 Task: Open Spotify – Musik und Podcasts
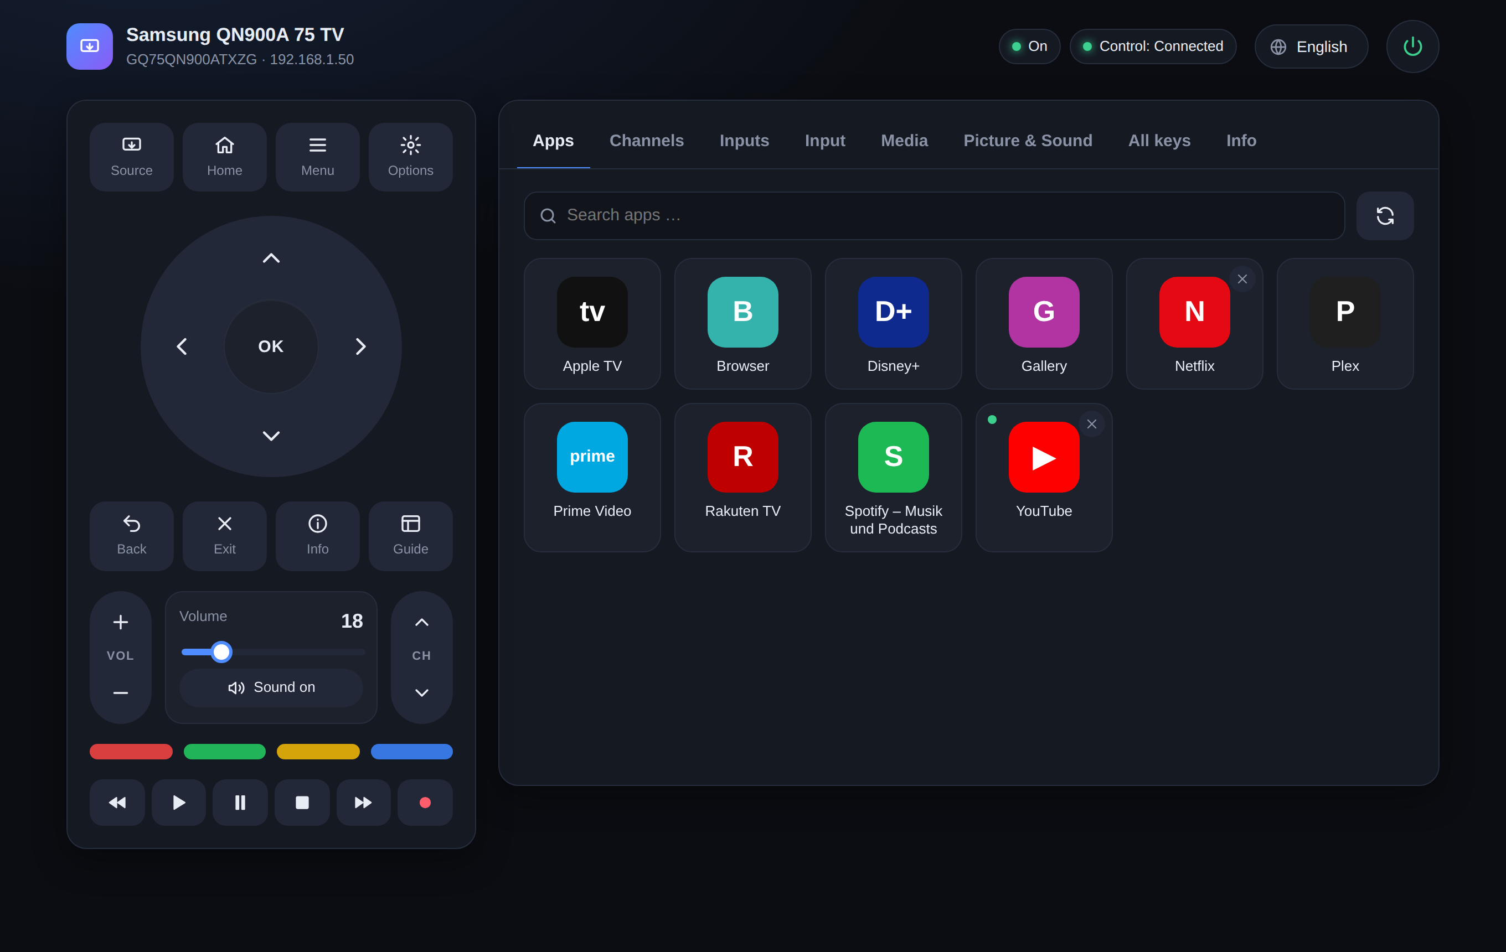893,478
